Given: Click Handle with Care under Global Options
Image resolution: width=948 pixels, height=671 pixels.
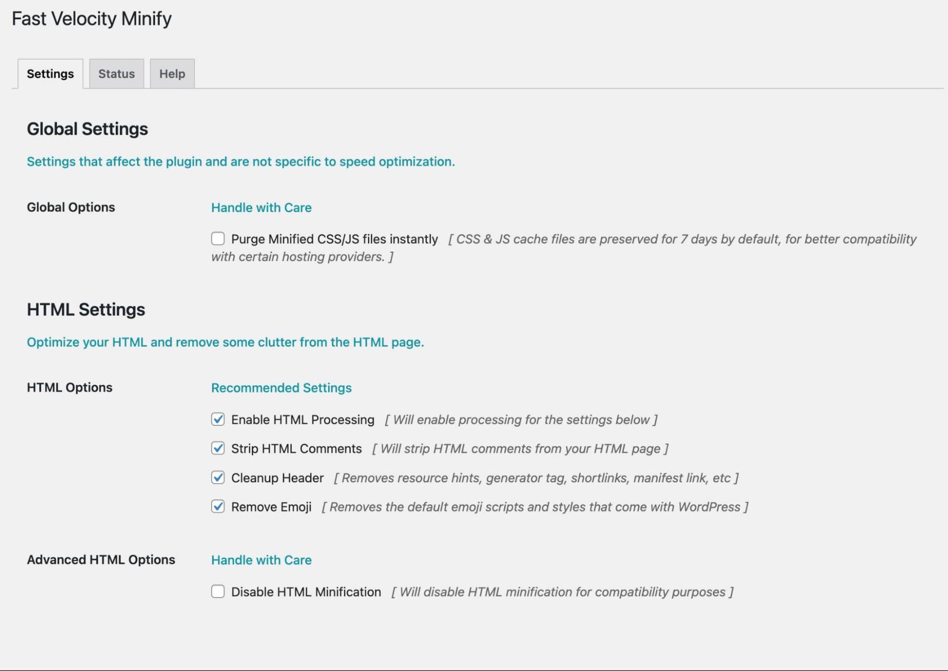Looking at the screenshot, I should point(261,207).
